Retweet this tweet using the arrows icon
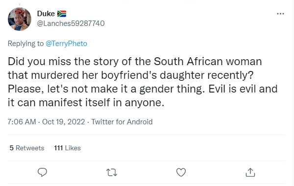 click(112, 172)
